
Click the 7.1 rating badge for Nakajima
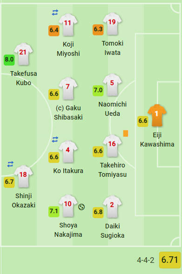coord(54,212)
